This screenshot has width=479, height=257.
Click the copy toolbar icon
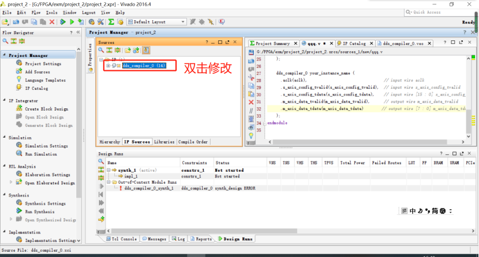(34, 22)
